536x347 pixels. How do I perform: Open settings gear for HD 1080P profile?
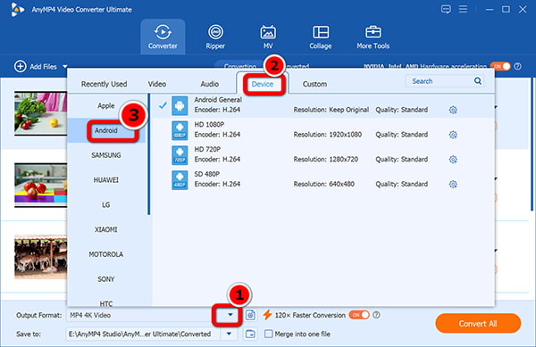pyautogui.click(x=453, y=135)
